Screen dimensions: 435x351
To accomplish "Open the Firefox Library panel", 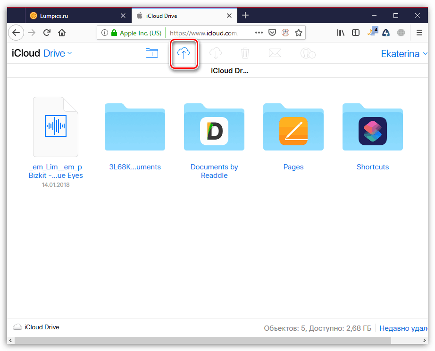I will (341, 33).
